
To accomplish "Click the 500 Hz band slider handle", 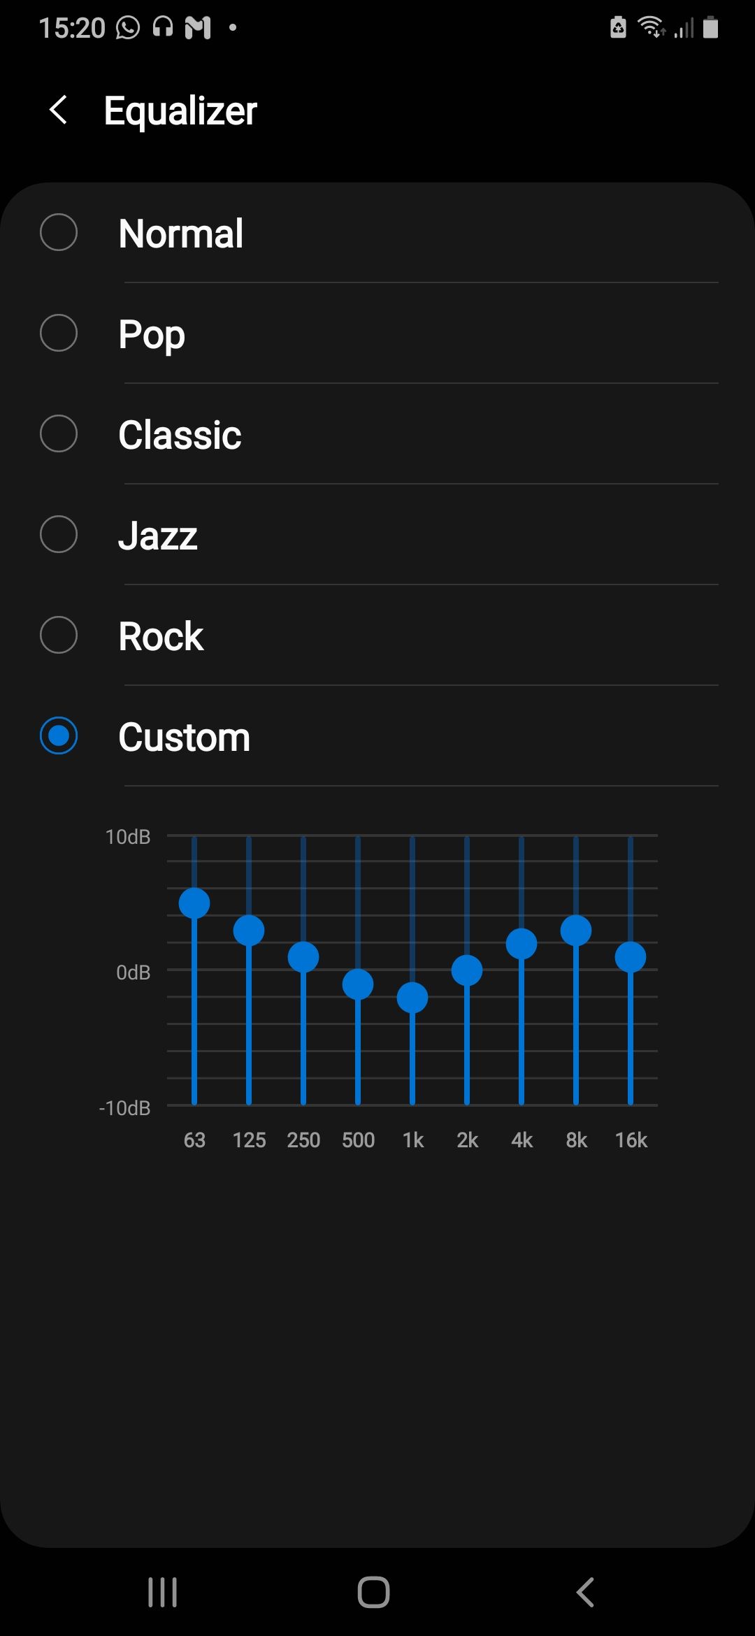I will (x=358, y=984).
